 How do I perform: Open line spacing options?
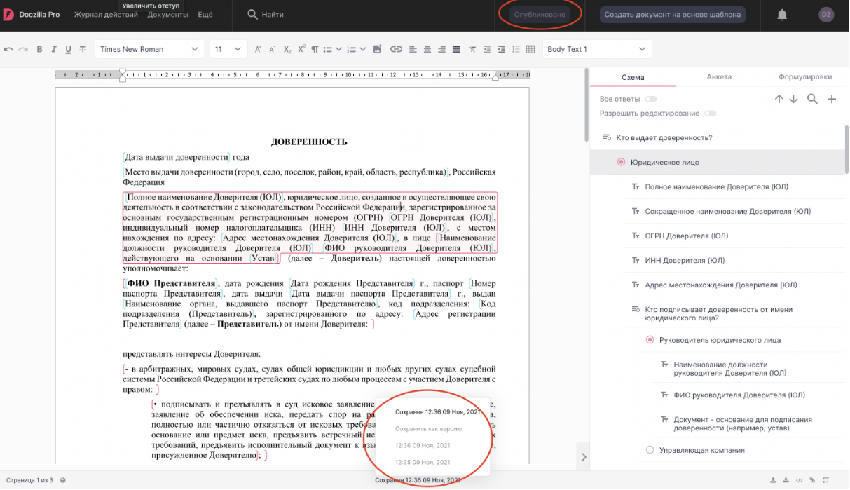(516, 49)
